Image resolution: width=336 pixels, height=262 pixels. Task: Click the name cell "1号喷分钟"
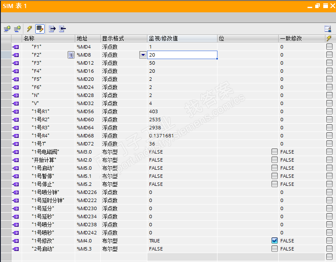click(x=48, y=192)
